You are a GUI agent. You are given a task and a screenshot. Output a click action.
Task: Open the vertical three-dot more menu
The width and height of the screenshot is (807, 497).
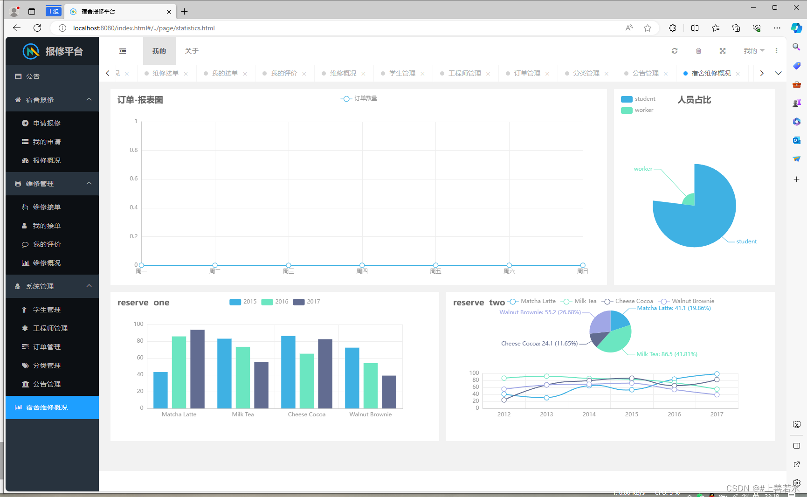(776, 51)
